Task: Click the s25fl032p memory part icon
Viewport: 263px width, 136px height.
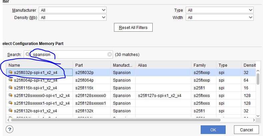Action: [x=11, y=72]
